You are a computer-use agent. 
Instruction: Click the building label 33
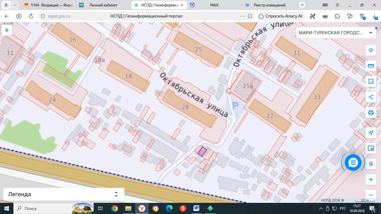[x=317, y=97]
